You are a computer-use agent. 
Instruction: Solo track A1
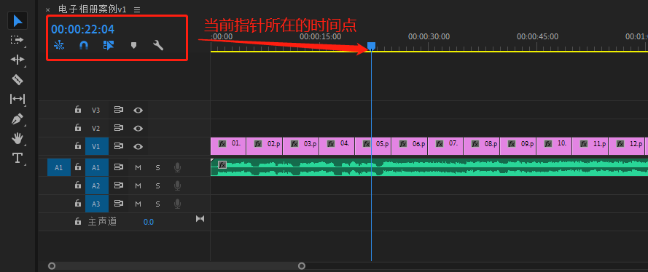click(157, 168)
